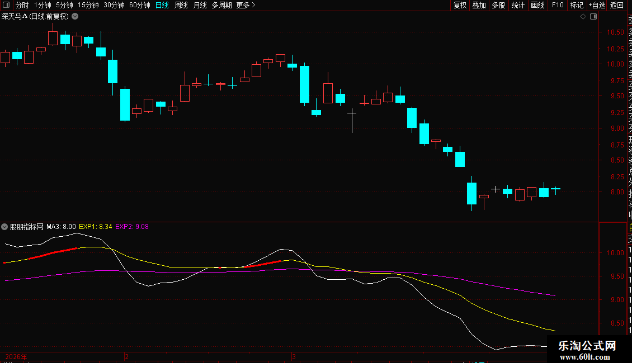Open the 统计 statistics tool
Image resolution: width=632 pixels, height=363 pixels.
[518, 5]
